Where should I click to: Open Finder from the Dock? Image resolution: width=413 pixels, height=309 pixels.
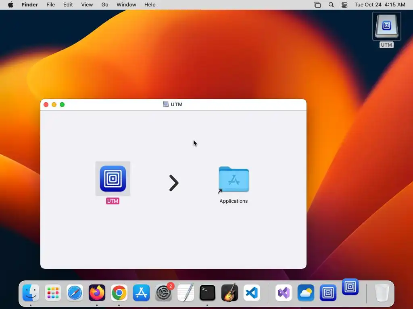31,293
